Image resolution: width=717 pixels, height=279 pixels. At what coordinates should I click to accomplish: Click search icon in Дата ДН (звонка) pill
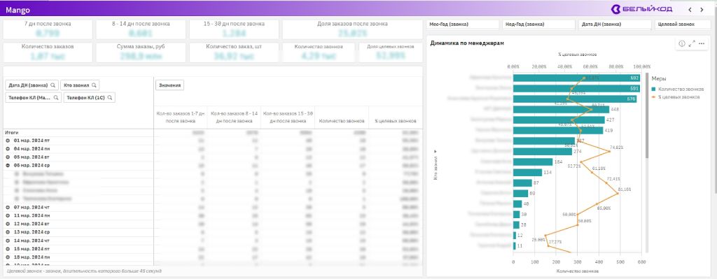[53, 85]
